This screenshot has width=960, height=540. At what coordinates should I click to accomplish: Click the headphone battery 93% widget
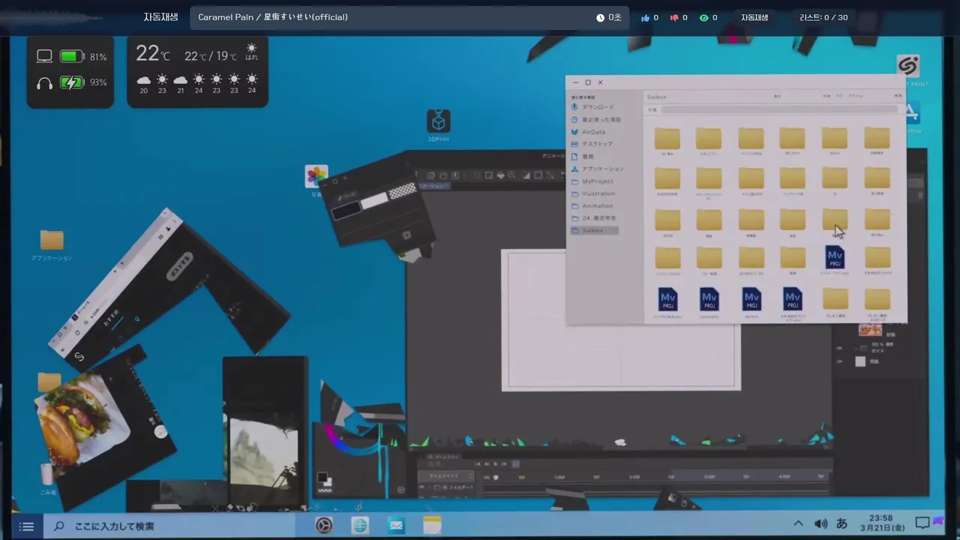click(x=71, y=82)
